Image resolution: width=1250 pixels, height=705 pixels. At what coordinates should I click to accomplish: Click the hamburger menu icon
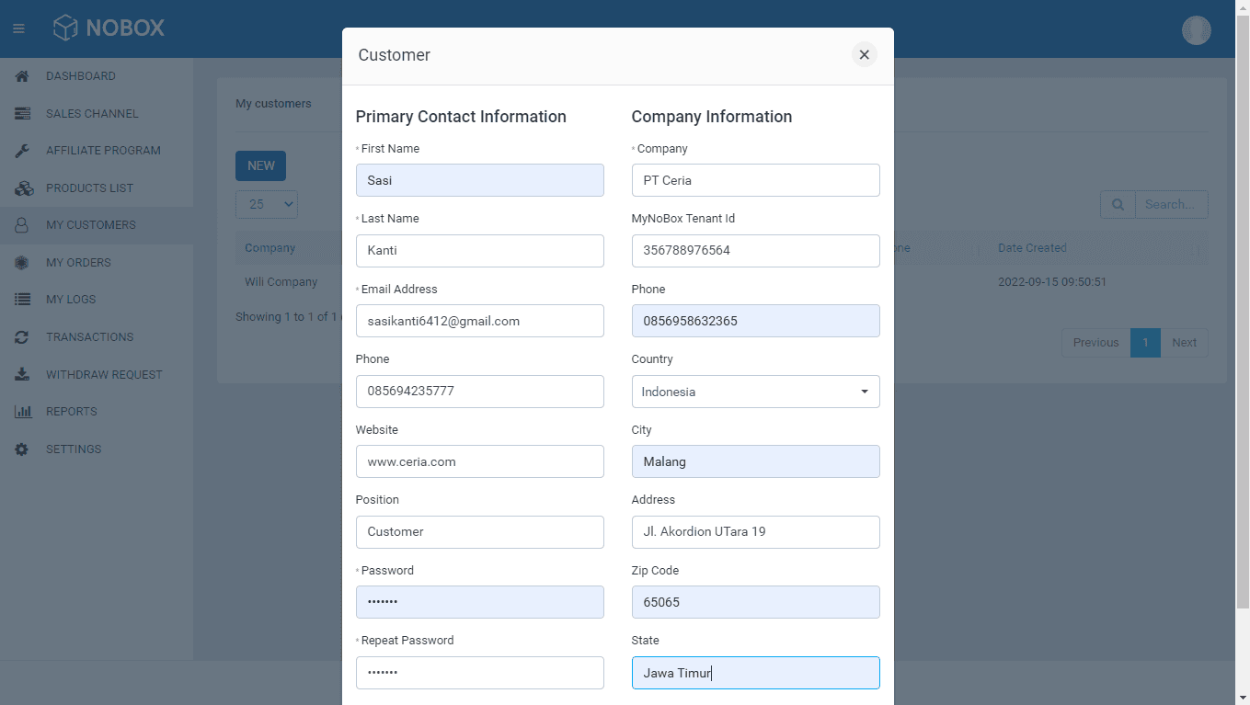[x=18, y=28]
